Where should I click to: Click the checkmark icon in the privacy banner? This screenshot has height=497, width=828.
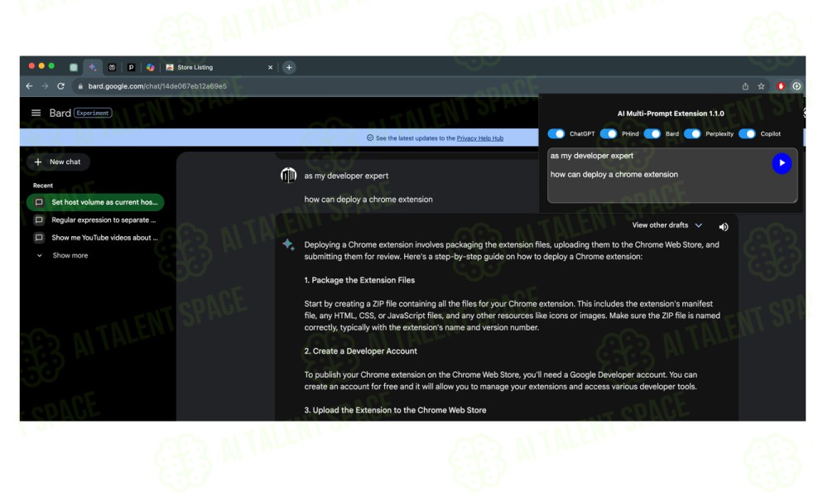pos(369,138)
